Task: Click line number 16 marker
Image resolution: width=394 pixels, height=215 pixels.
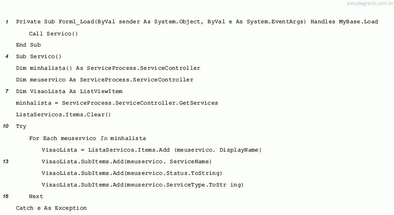Action: click(x=5, y=196)
